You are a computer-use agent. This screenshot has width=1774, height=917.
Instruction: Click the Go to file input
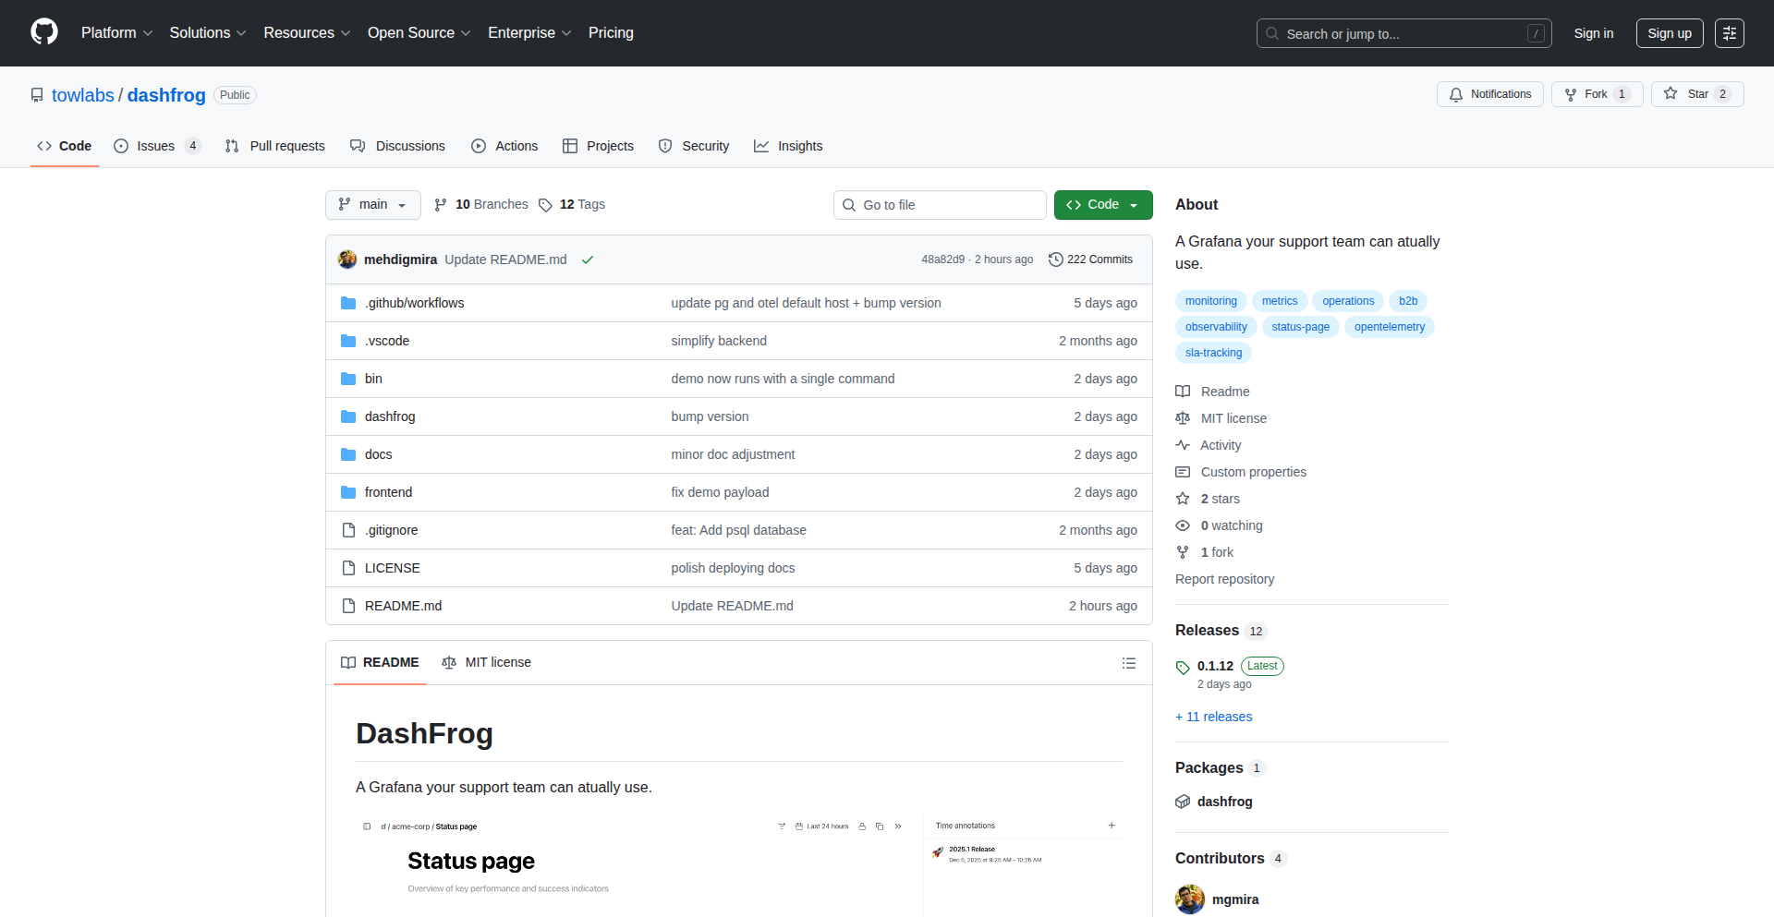click(x=940, y=205)
